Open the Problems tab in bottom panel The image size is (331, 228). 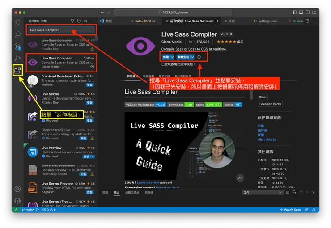pos(105,192)
